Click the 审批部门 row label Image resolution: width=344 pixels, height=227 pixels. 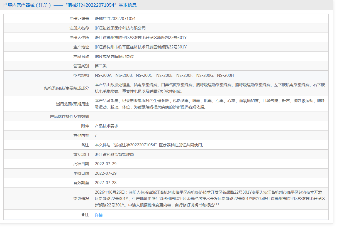point(81,154)
